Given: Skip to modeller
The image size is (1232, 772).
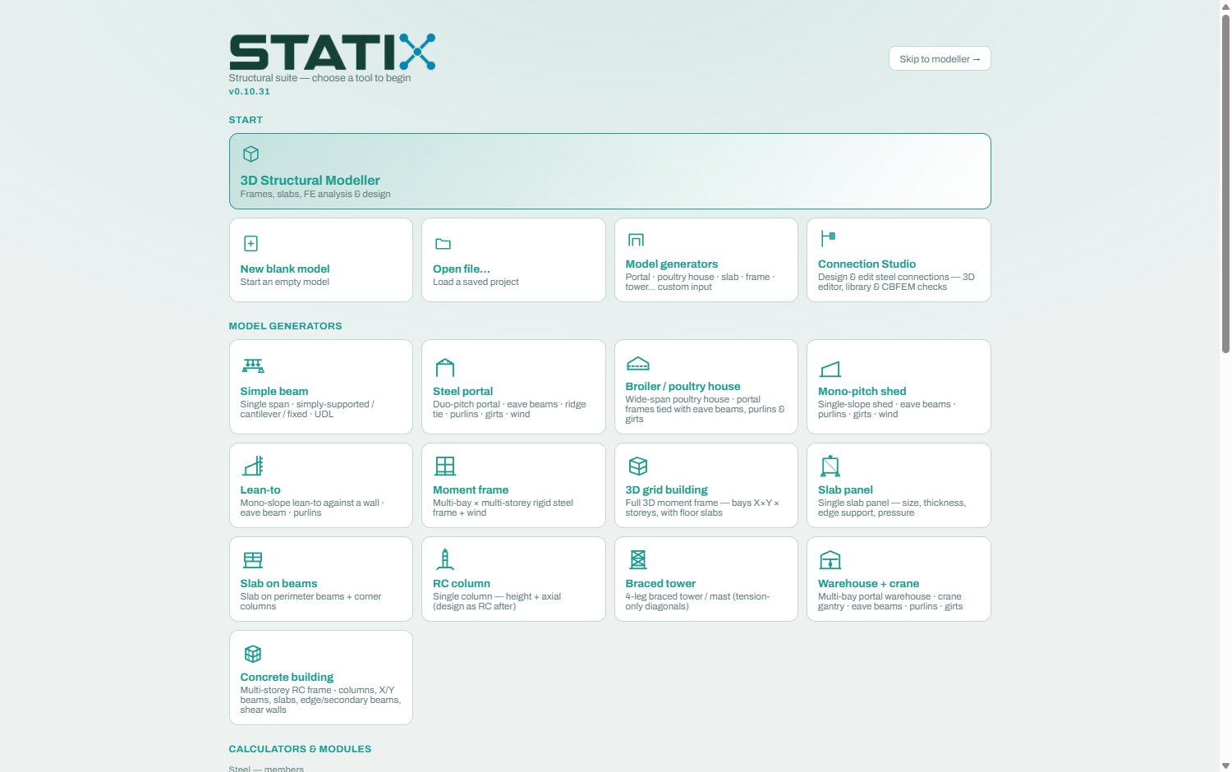Looking at the screenshot, I should pos(940,58).
